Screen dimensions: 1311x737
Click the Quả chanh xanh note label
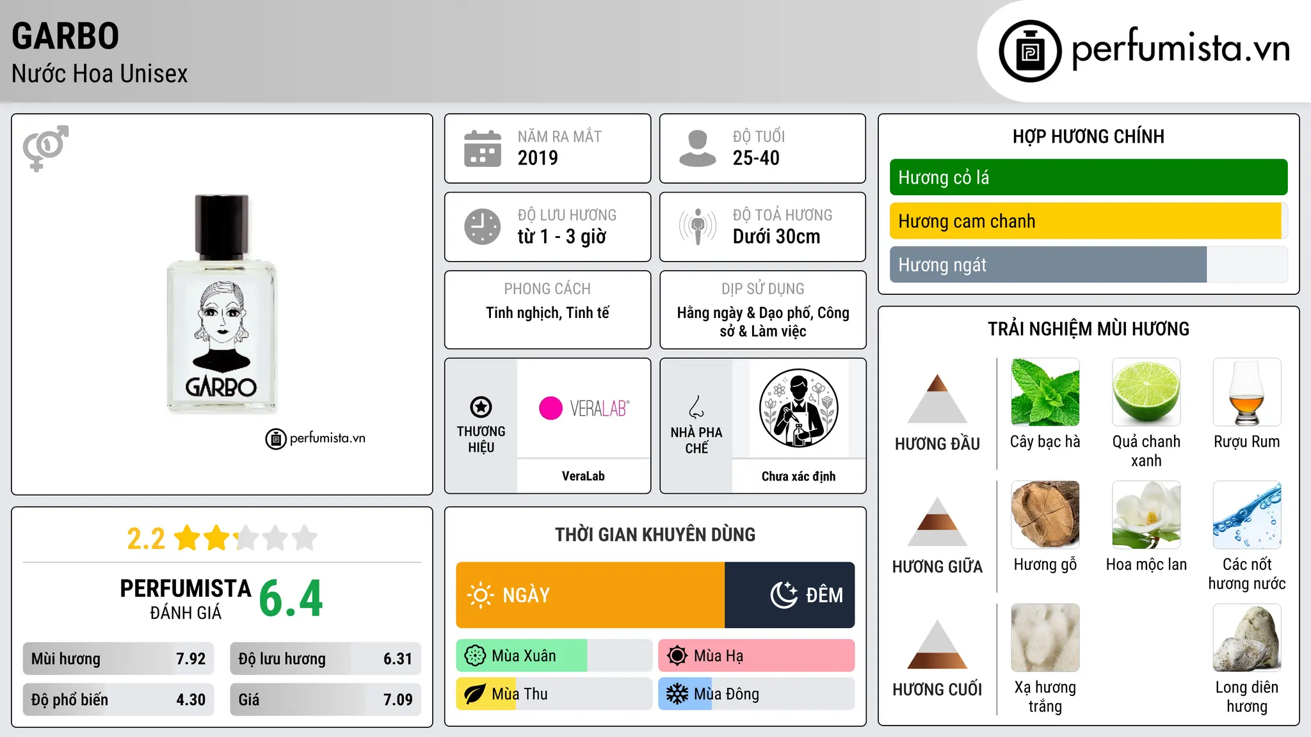(x=1146, y=451)
